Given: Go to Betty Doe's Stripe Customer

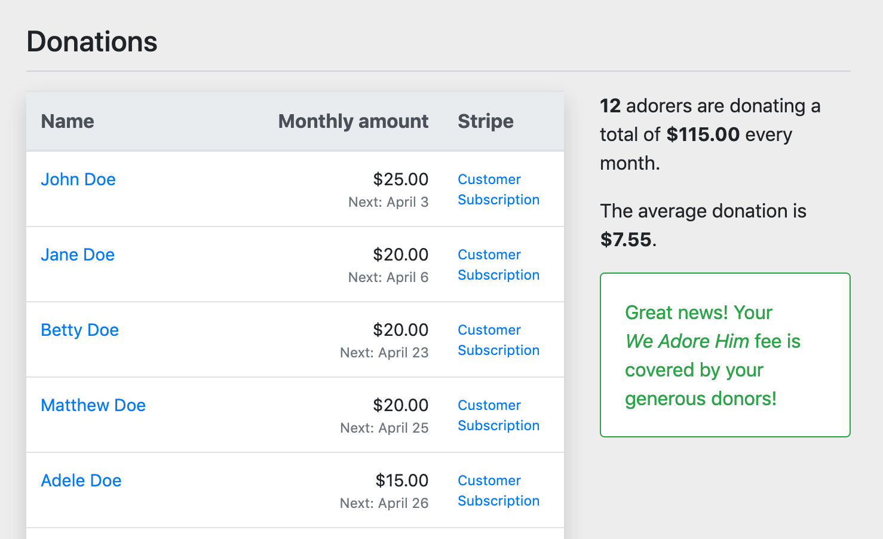Looking at the screenshot, I should [489, 330].
